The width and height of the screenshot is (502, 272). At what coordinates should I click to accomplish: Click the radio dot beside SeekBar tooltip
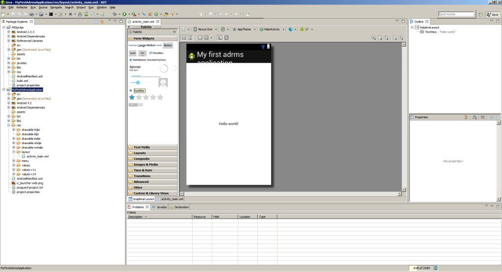pyautogui.click(x=130, y=91)
